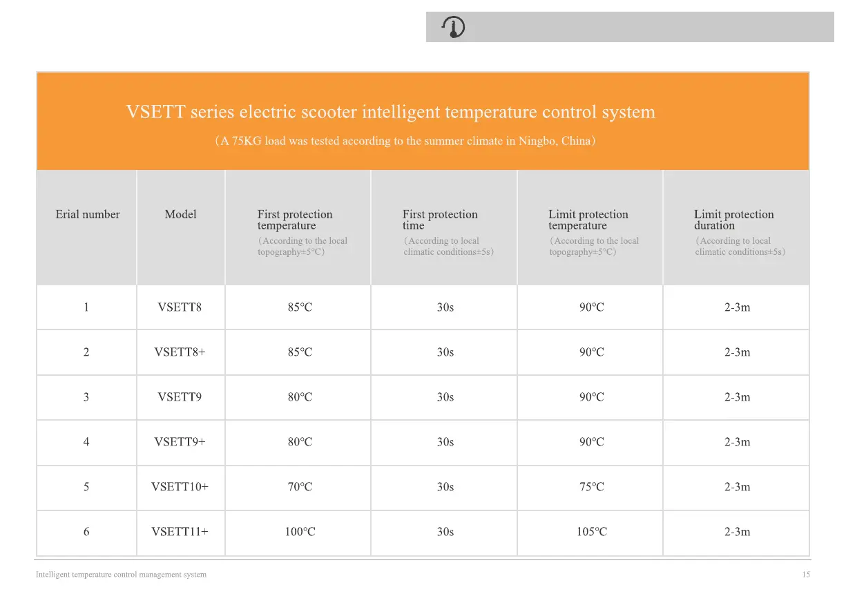
Task: Select the VSETT11+ model cell
Action: 180,532
